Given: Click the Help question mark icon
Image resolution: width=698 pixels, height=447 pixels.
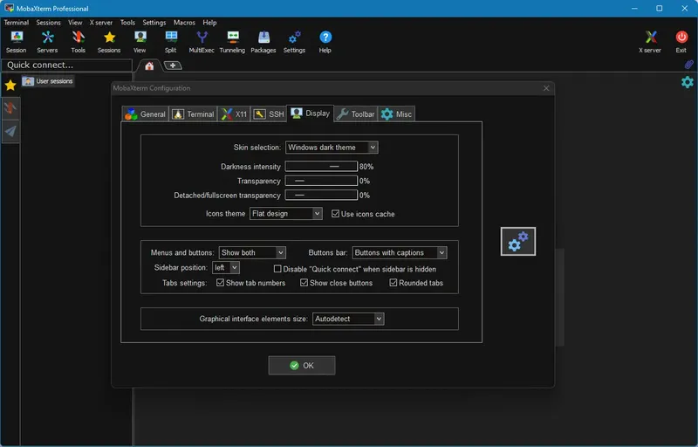Looking at the screenshot, I should [325, 42].
